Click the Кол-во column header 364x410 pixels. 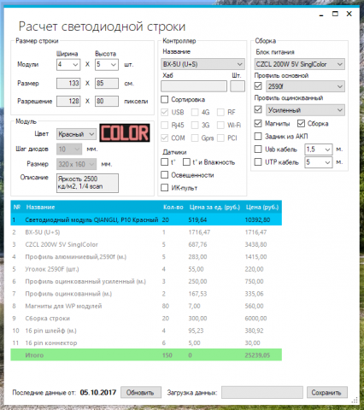[x=173, y=207]
